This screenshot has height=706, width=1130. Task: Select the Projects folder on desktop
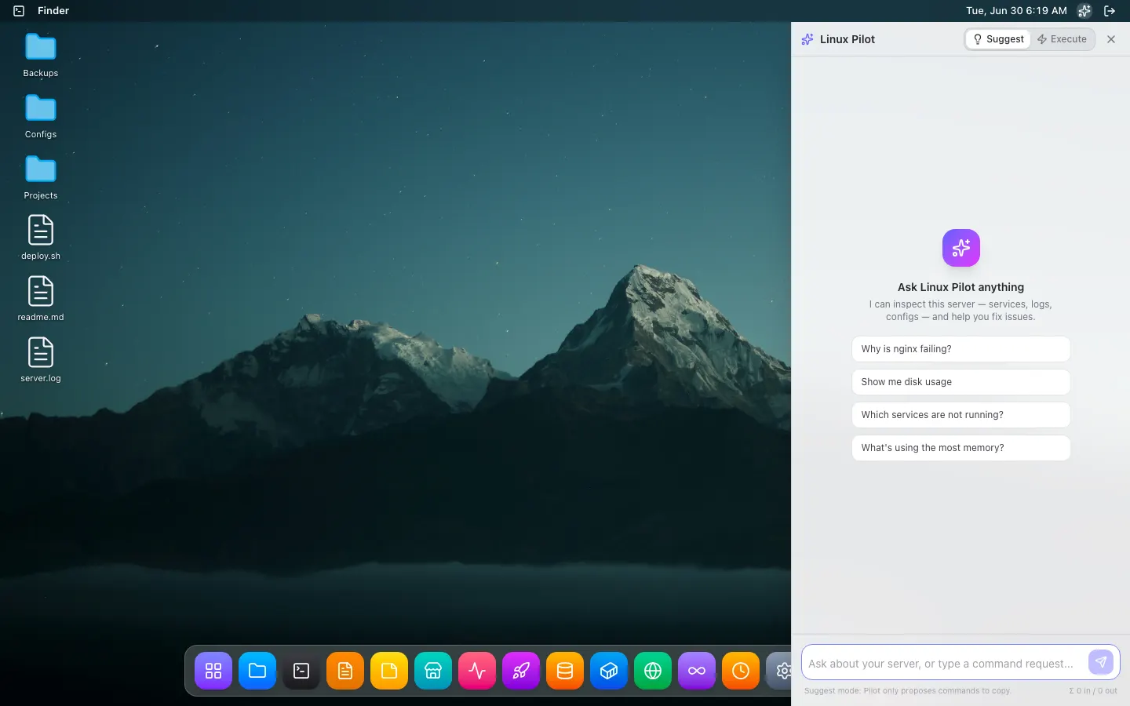tap(41, 177)
